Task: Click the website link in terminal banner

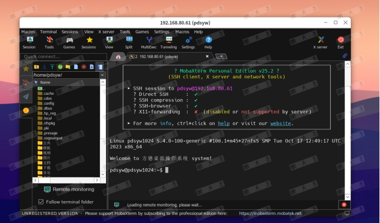Action: [x=281, y=123]
